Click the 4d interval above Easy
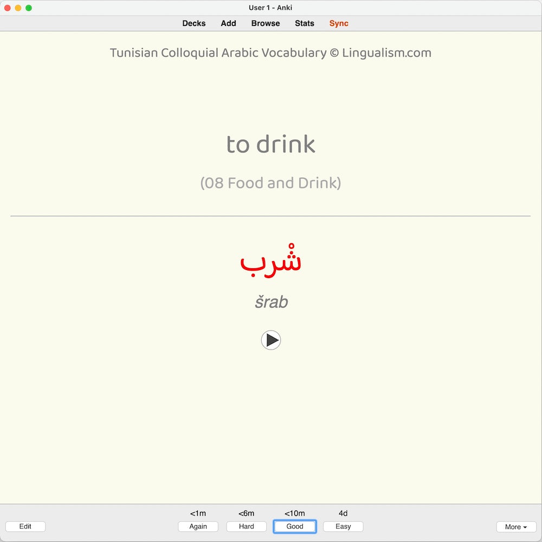 click(343, 513)
